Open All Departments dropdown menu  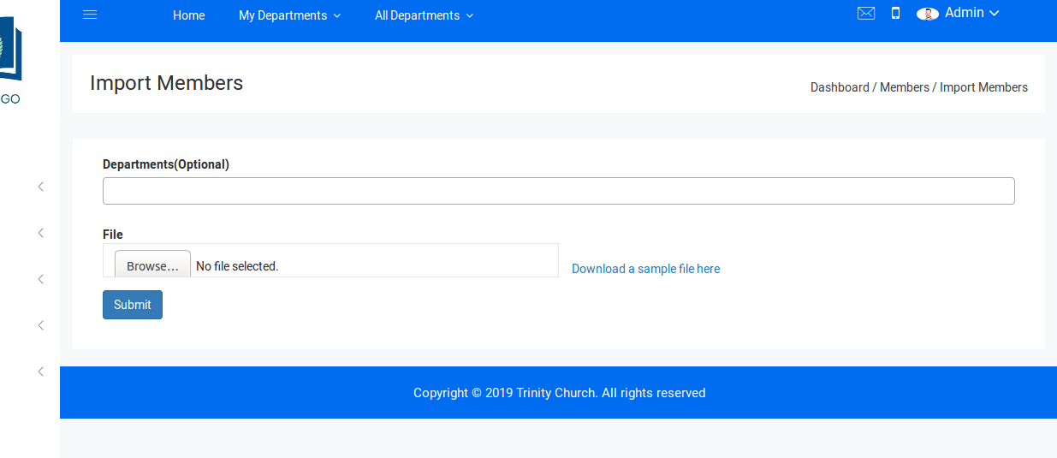(424, 15)
